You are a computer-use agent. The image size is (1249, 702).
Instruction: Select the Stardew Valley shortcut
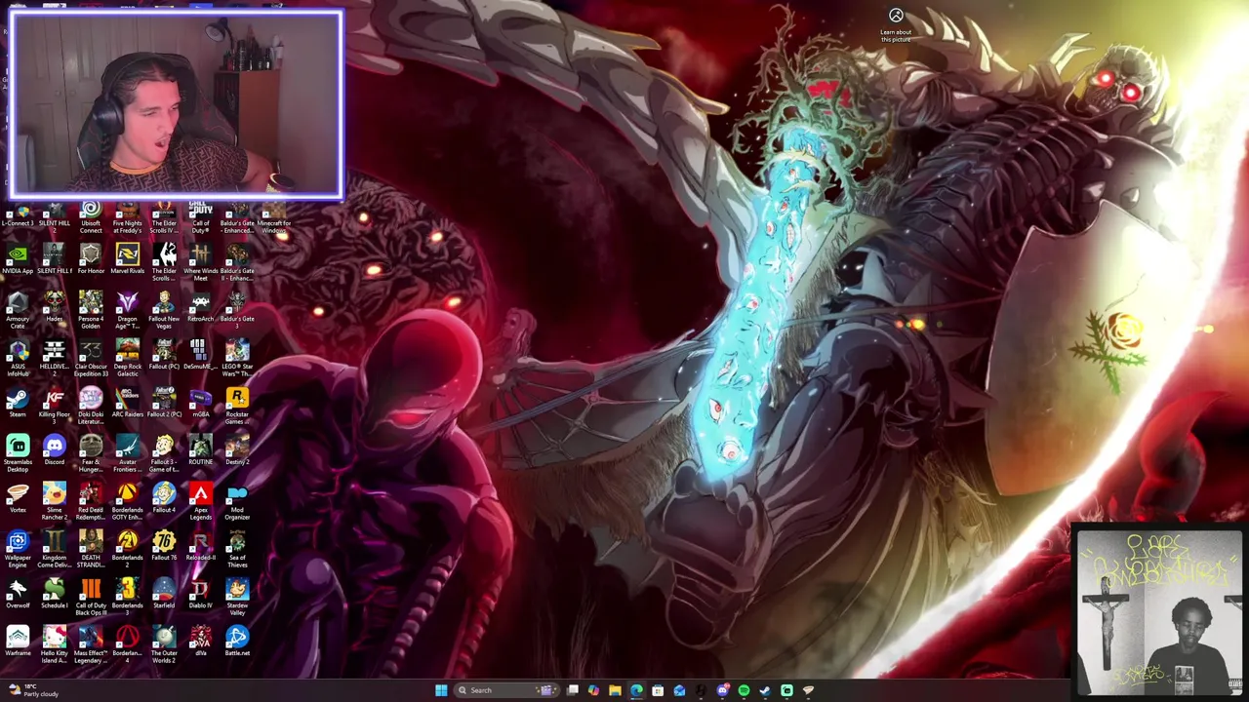237,598
